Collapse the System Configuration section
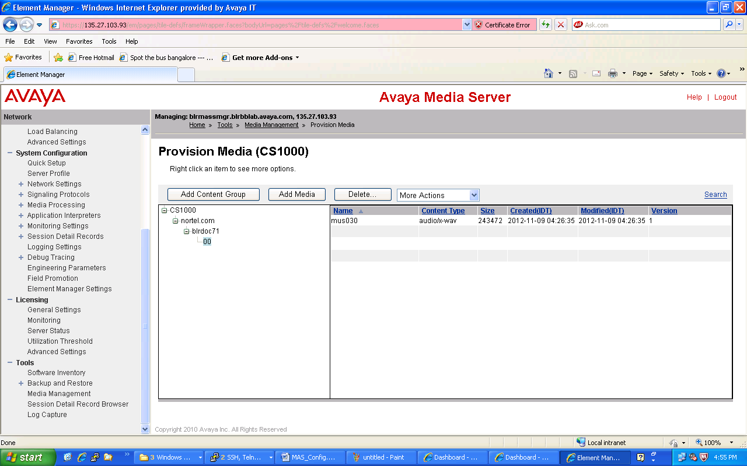The height and width of the screenshot is (466, 747). click(x=10, y=153)
